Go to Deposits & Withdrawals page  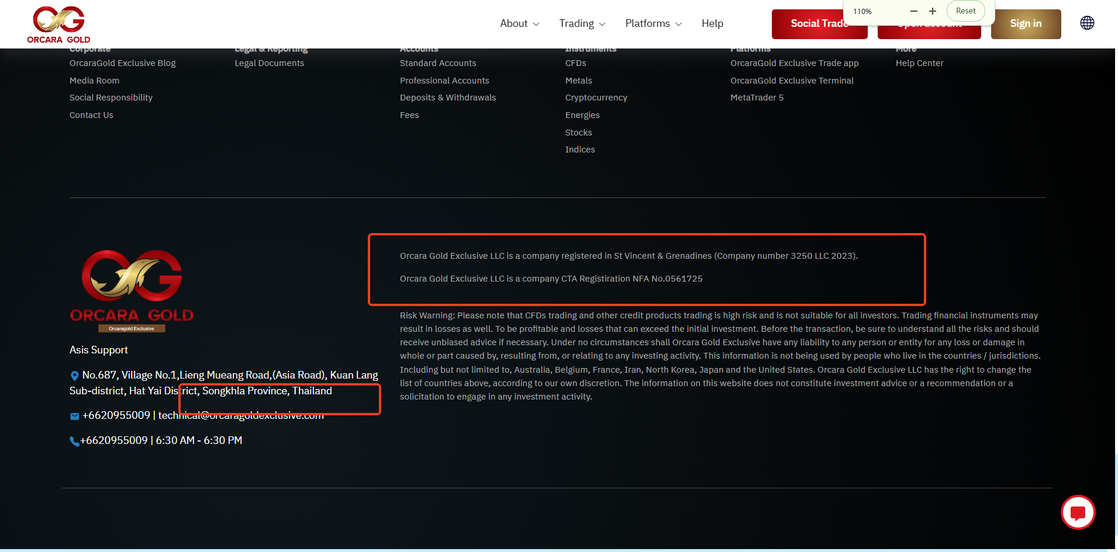tap(447, 98)
